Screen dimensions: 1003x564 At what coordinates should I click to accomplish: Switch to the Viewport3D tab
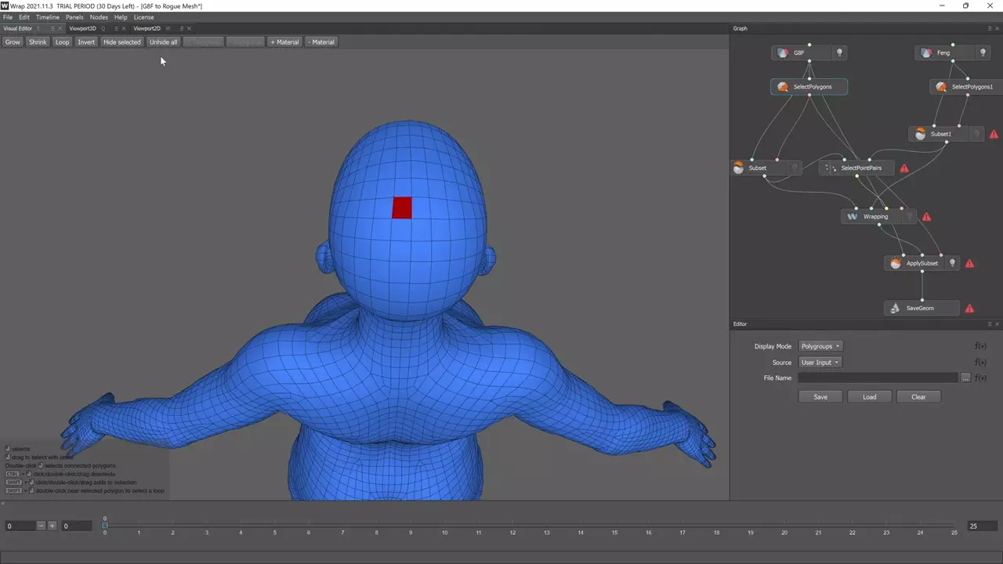click(82, 29)
